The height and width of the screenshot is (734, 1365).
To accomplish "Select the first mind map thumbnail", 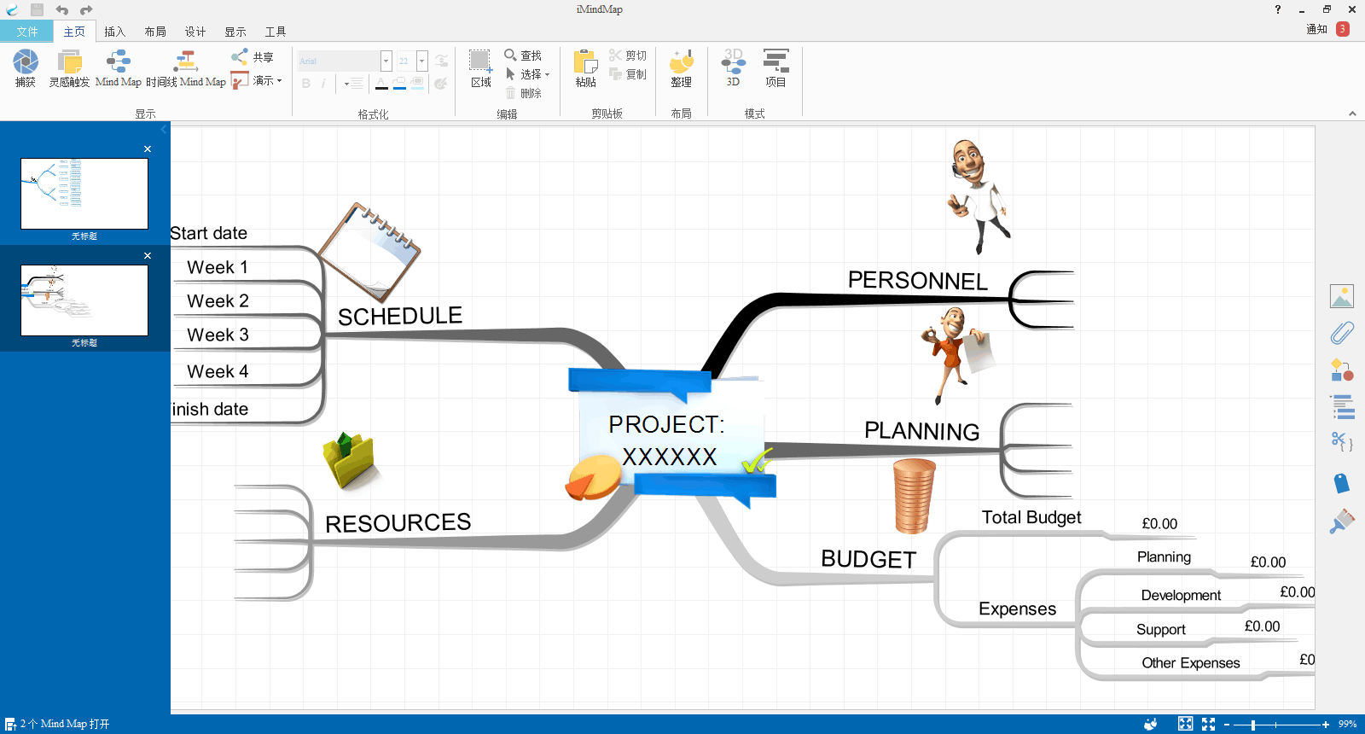I will click(84, 194).
